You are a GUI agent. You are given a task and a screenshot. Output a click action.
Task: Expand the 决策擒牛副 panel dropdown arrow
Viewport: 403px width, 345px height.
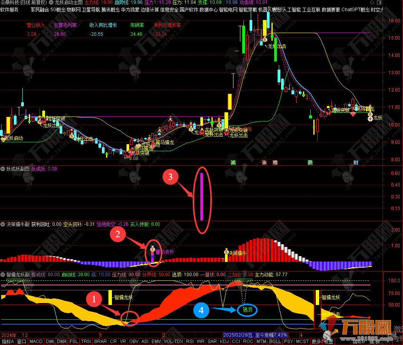(3, 224)
